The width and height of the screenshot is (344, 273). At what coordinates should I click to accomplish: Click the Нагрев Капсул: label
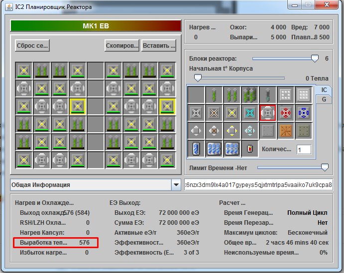42,233
